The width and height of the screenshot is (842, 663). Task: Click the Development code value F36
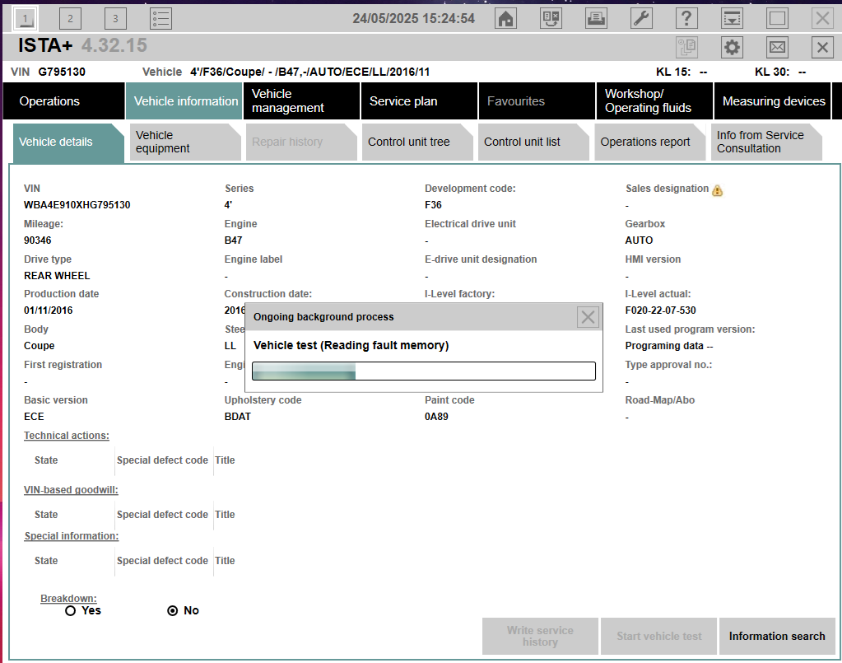[434, 205]
